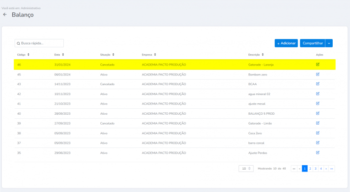Viewport: 350px width, 192px height.
Task: Click edit icon for água mineral 02
Action: 318,94
